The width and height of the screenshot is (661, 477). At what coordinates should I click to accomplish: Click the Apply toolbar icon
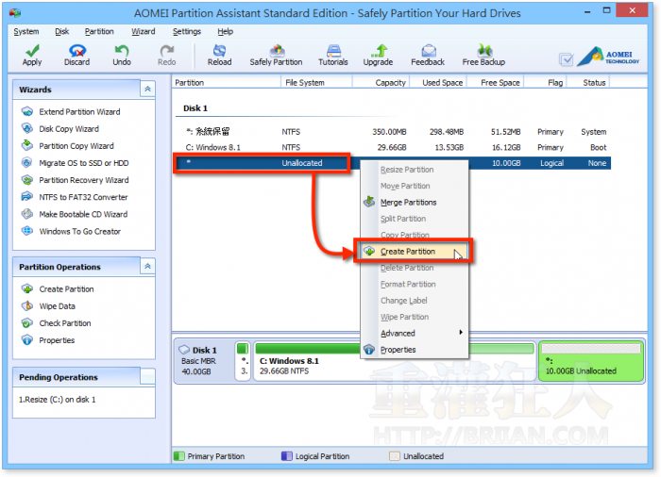tap(31, 55)
